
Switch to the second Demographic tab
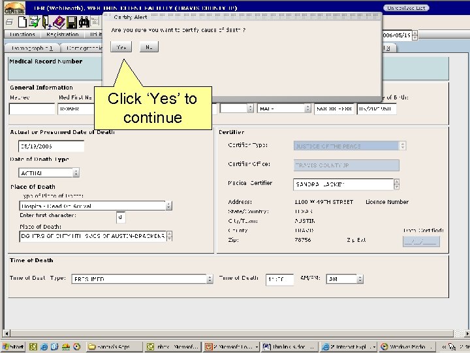pyautogui.click(x=82, y=48)
